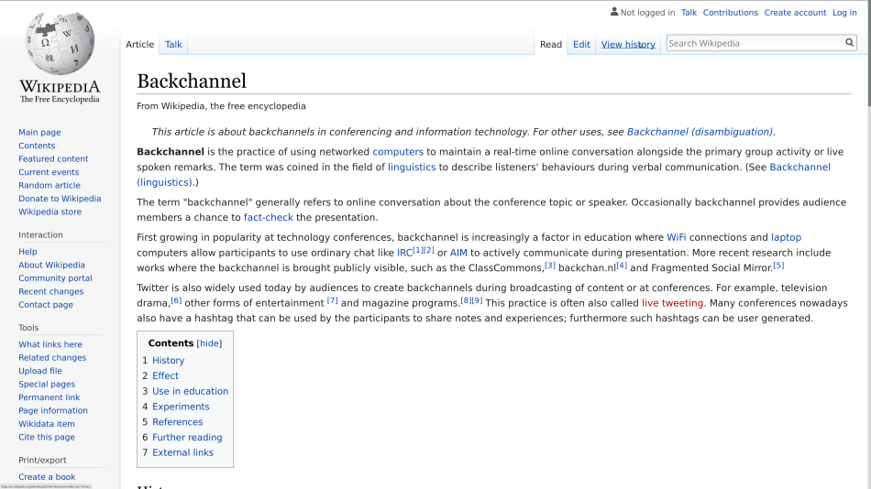Switch to the Article tab
This screenshot has height=489, width=871.
pos(139,44)
